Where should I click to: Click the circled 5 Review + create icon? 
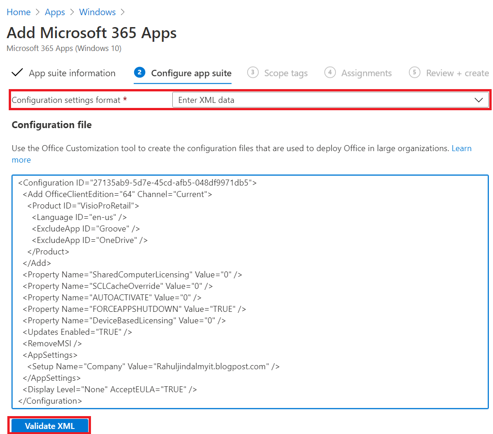point(414,73)
